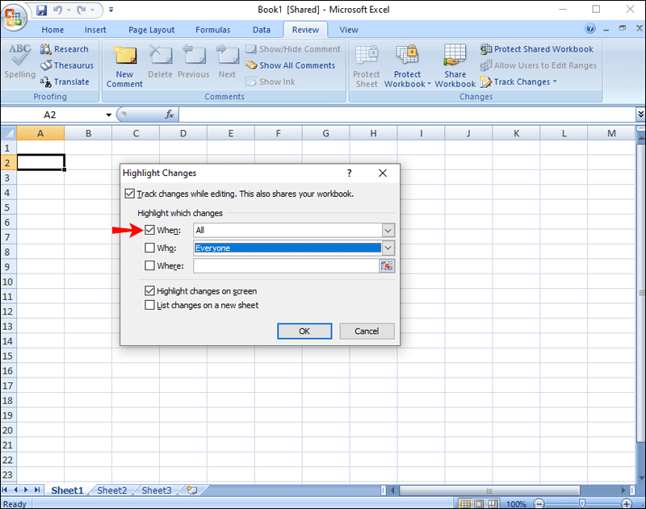Expand the formula bar

[x=640, y=114]
